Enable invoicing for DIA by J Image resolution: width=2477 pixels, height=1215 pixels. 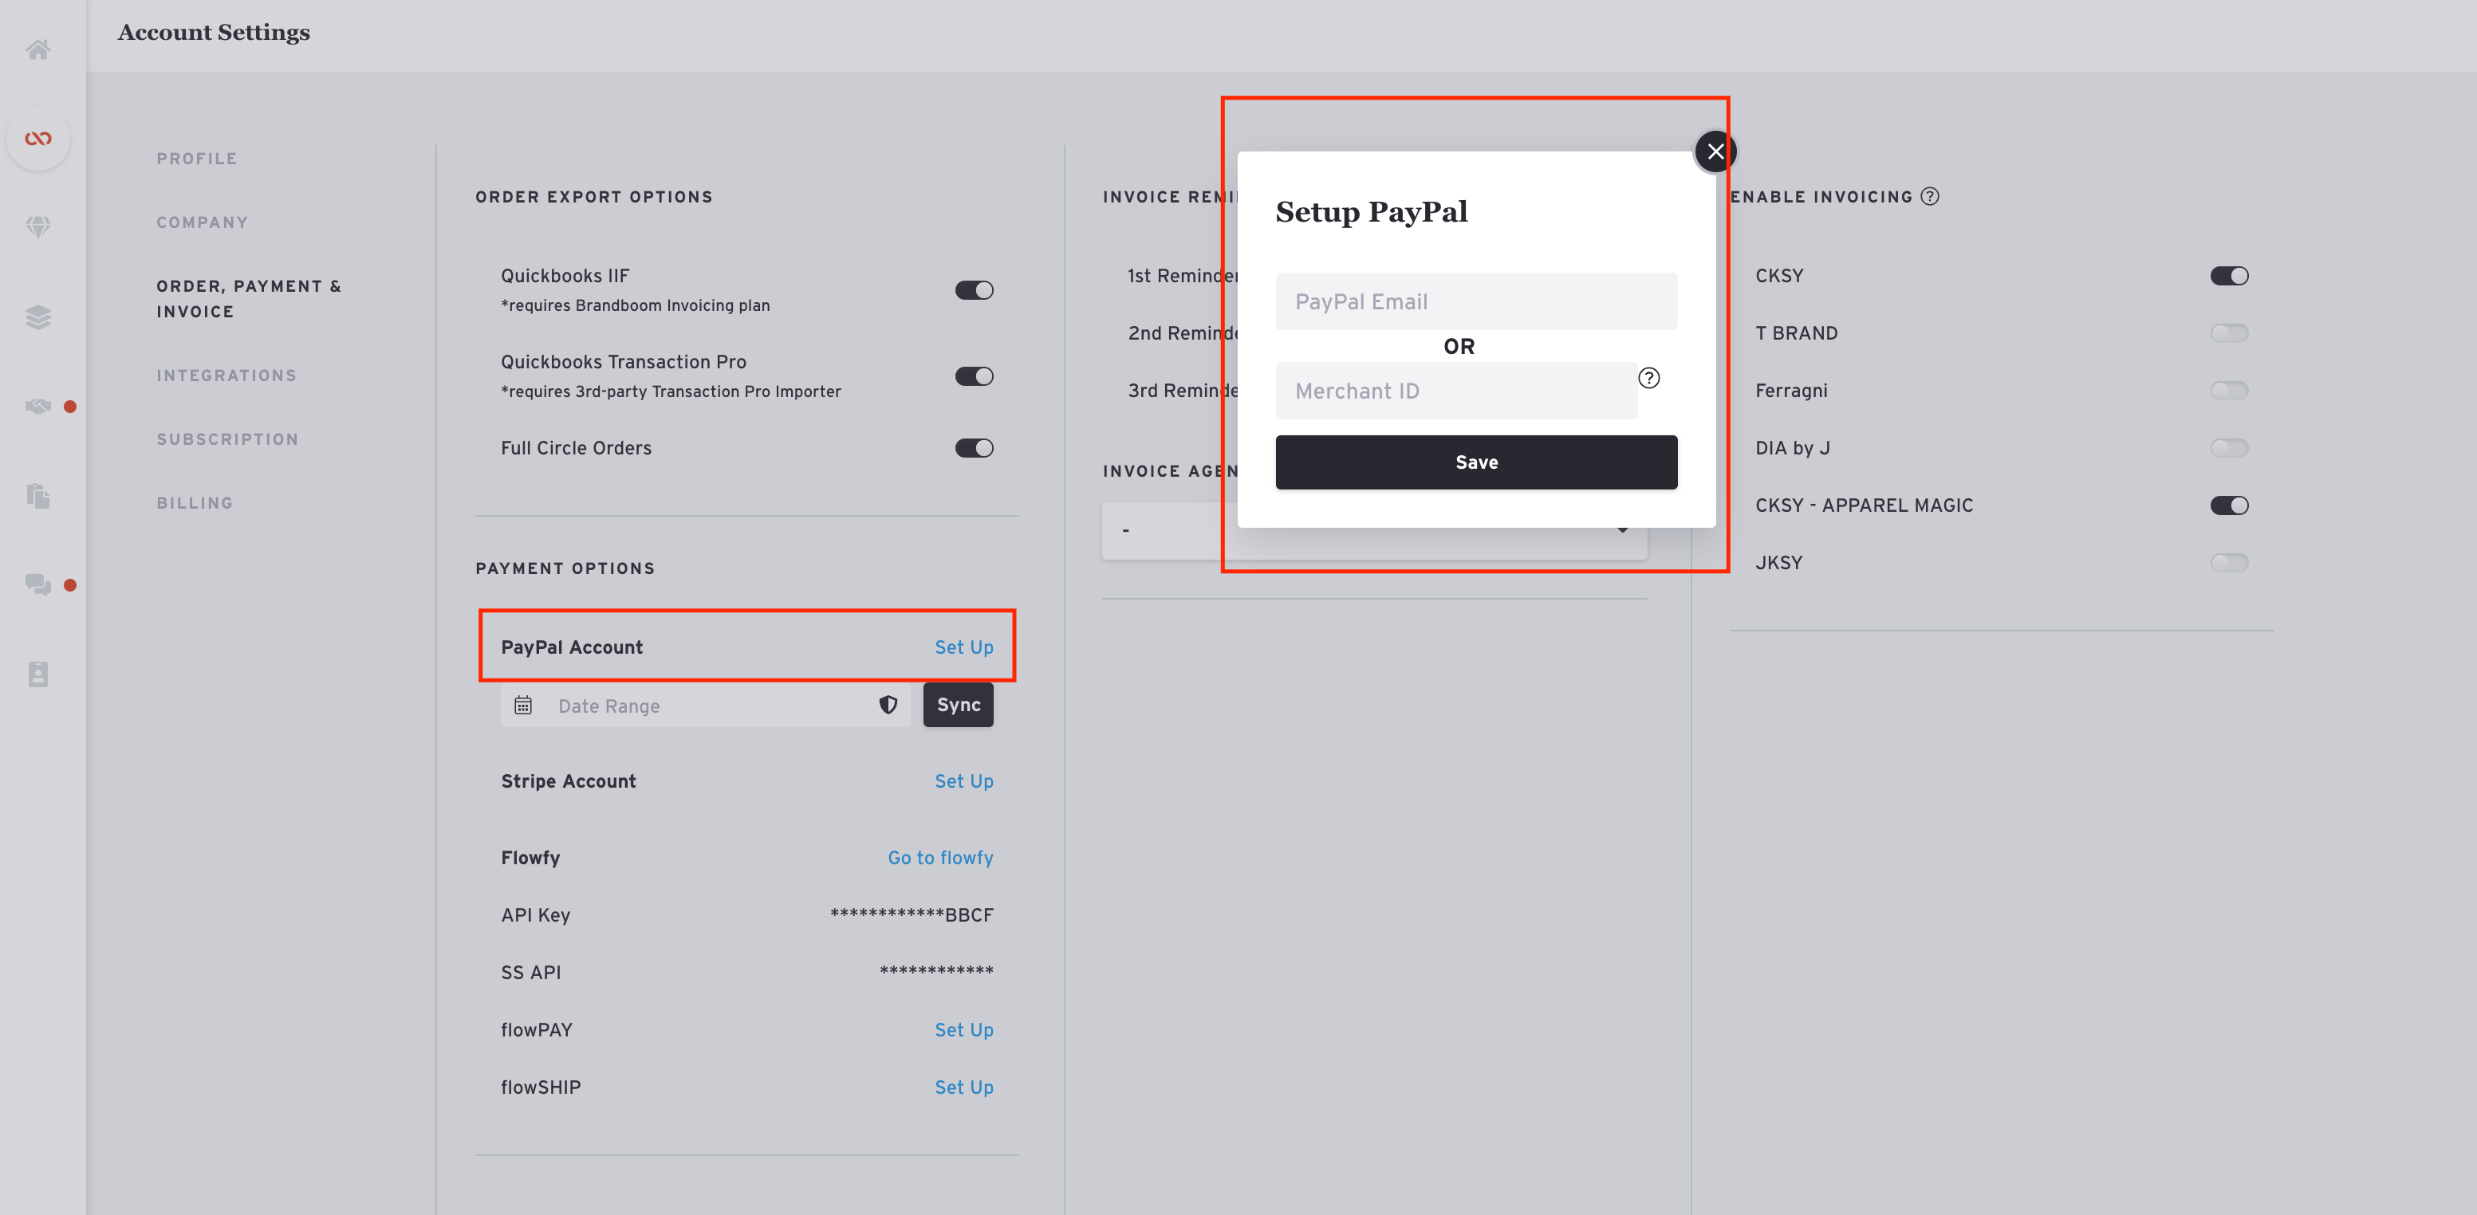click(2229, 448)
